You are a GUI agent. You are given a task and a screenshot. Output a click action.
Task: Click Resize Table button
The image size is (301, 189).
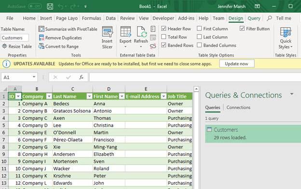[x=17, y=46]
